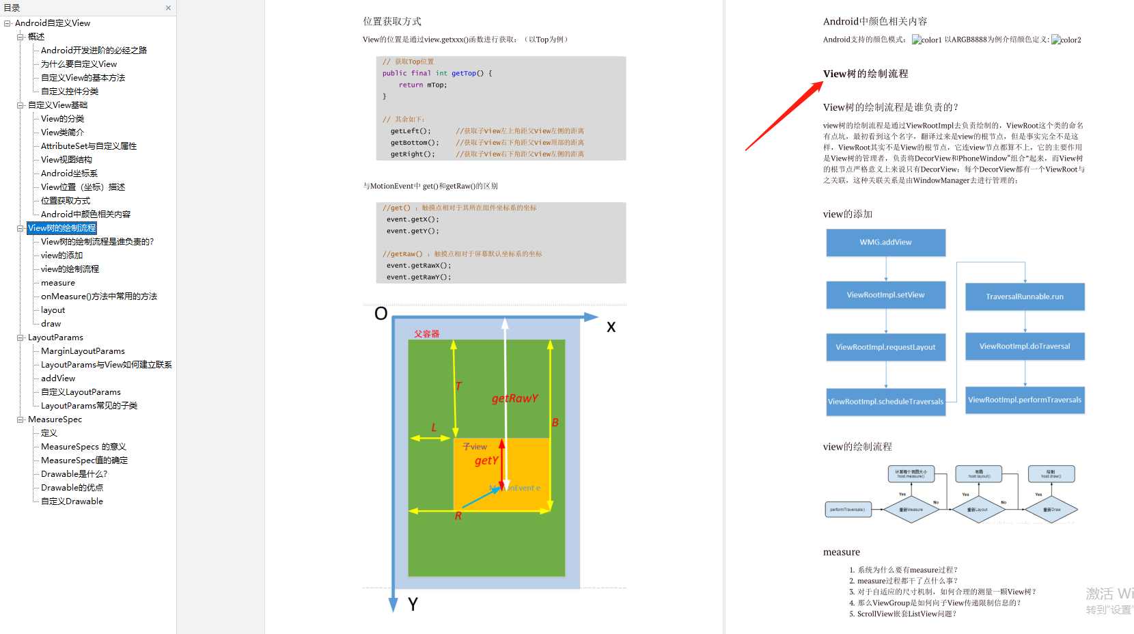Open View树的绘制流程是谁负责的? entry
Screen dimensions: 1134x634
pyautogui.click(x=97, y=242)
